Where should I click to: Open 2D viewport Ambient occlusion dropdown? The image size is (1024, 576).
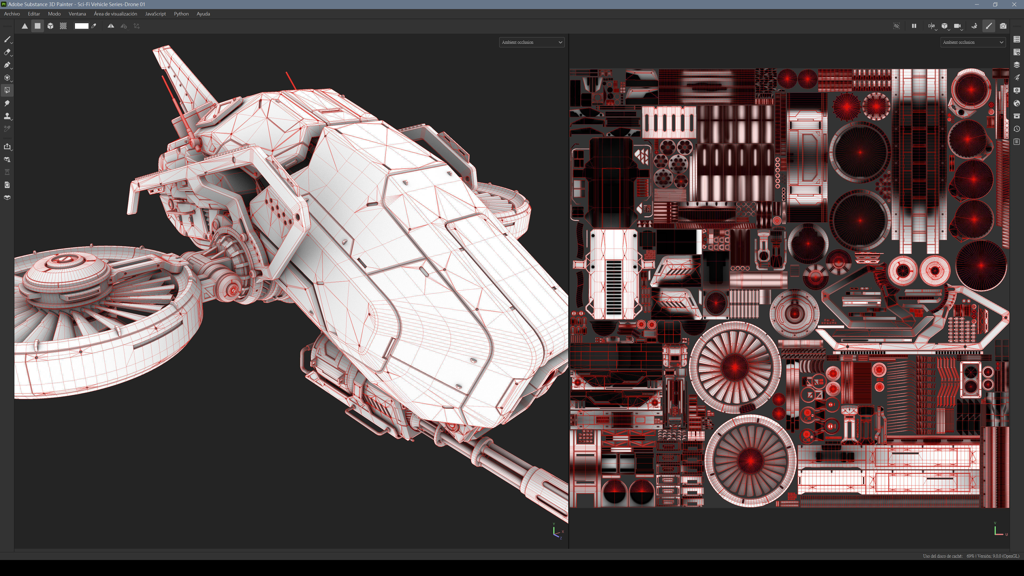[973, 42]
